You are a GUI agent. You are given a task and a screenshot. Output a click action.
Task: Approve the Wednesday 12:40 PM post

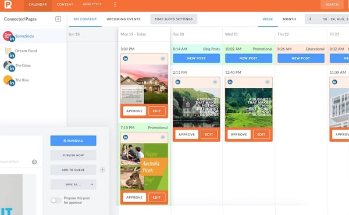click(x=239, y=134)
